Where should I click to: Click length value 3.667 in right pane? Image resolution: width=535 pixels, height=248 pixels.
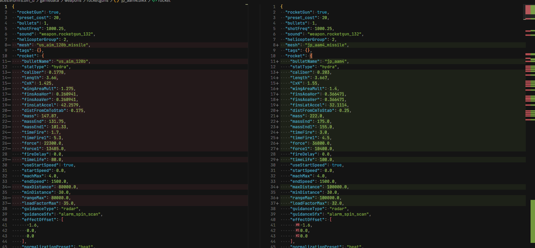pos(321,78)
